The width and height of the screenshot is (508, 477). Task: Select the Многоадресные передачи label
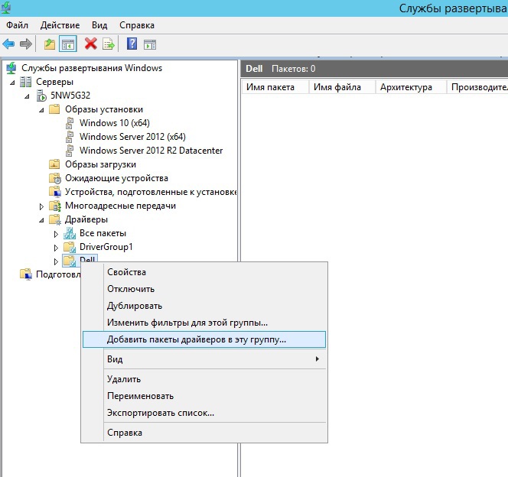[120, 206]
